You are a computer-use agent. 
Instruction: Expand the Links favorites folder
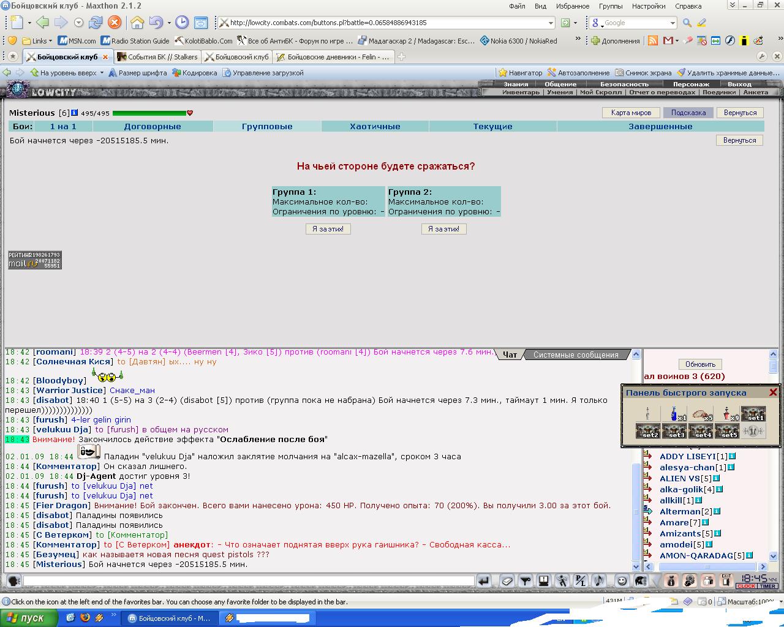point(37,40)
